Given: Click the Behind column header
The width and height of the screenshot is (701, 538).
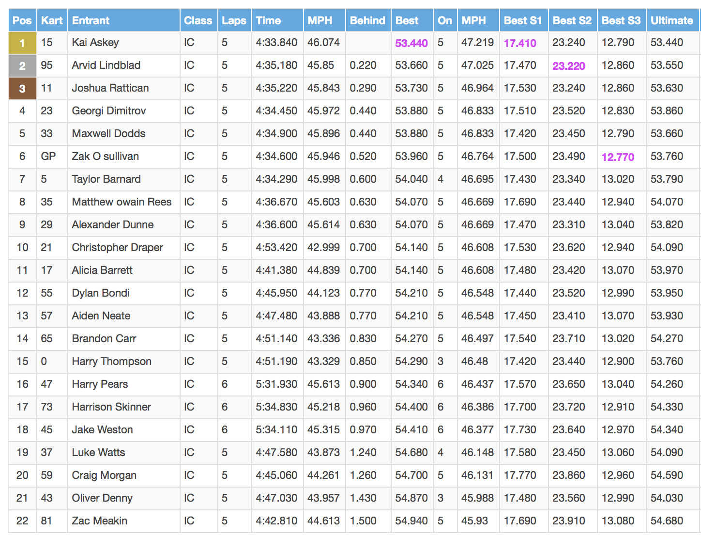Looking at the screenshot, I should 367,20.
